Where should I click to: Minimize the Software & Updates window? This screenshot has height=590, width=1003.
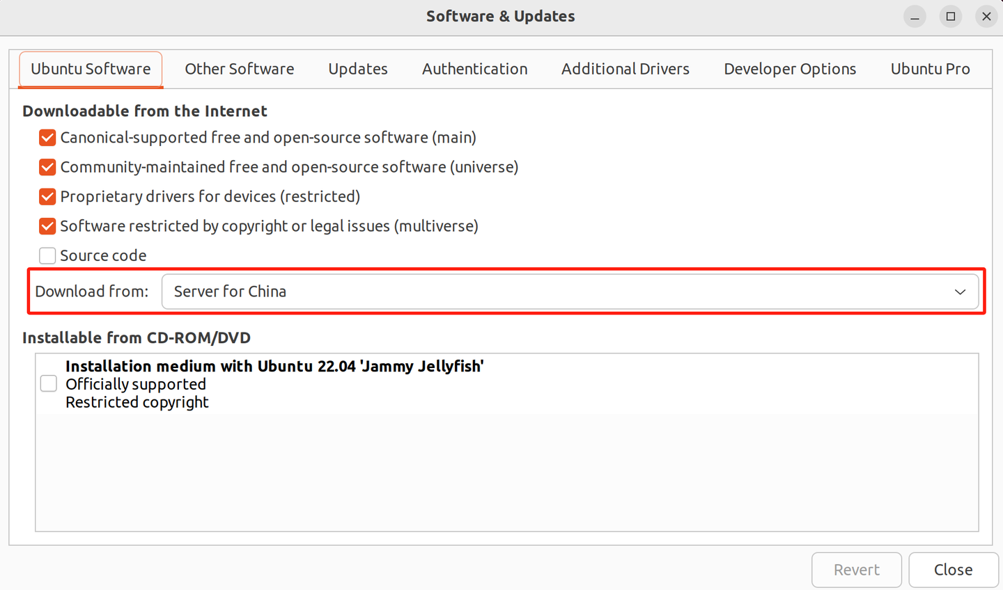[915, 17]
